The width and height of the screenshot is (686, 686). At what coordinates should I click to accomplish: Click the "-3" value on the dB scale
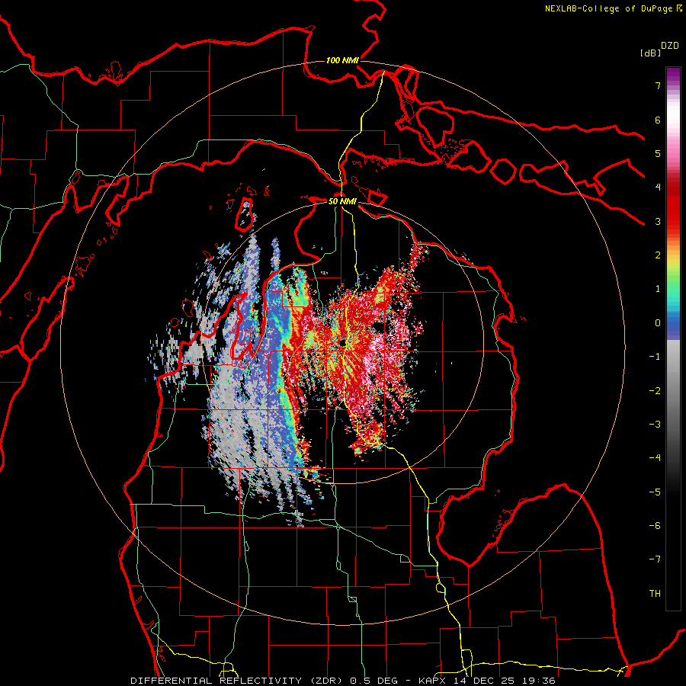(x=655, y=425)
